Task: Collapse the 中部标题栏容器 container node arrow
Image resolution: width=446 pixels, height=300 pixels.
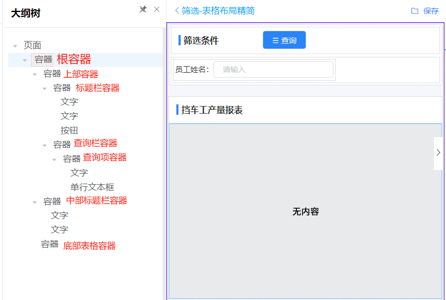Action: point(35,202)
